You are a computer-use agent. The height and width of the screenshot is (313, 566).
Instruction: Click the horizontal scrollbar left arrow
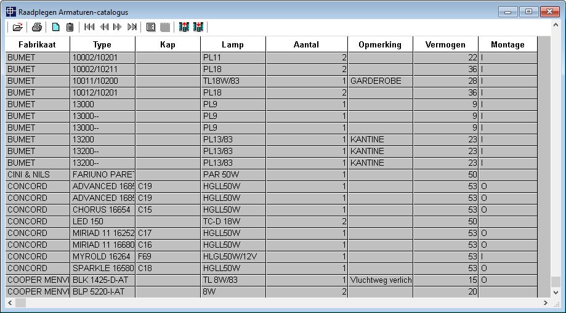tap(10, 303)
